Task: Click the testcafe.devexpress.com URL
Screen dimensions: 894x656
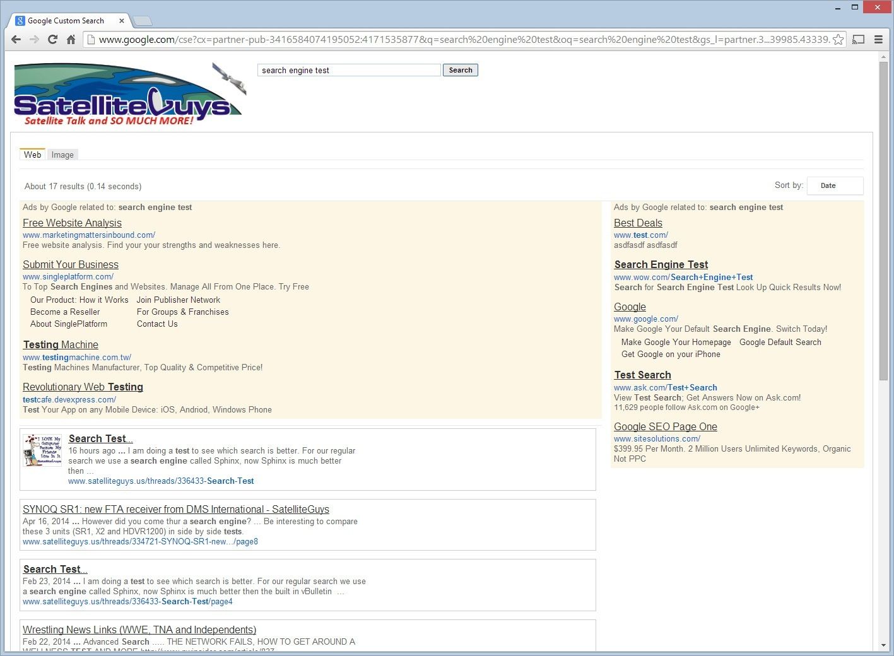Action: click(69, 400)
